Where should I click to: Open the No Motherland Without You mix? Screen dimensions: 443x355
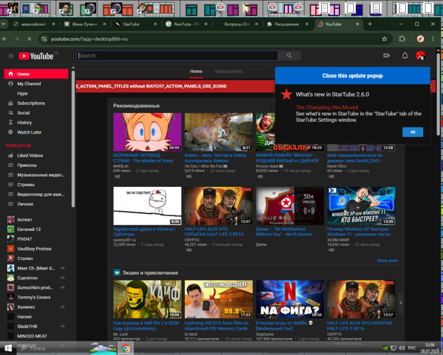click(290, 206)
